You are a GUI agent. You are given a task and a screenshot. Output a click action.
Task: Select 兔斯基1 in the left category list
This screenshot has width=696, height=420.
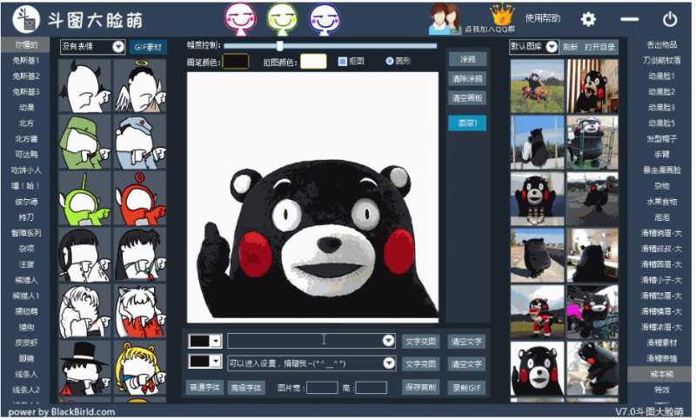[26, 60]
